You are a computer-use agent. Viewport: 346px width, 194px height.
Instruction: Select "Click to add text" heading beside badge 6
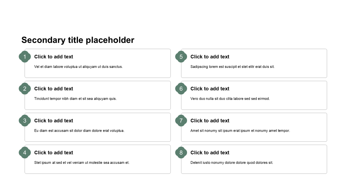pyautogui.click(x=210, y=89)
